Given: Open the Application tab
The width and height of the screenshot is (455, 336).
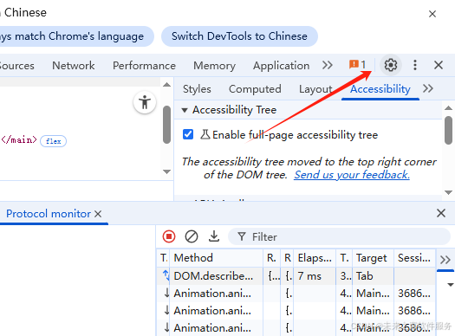Looking at the screenshot, I should pos(281,66).
